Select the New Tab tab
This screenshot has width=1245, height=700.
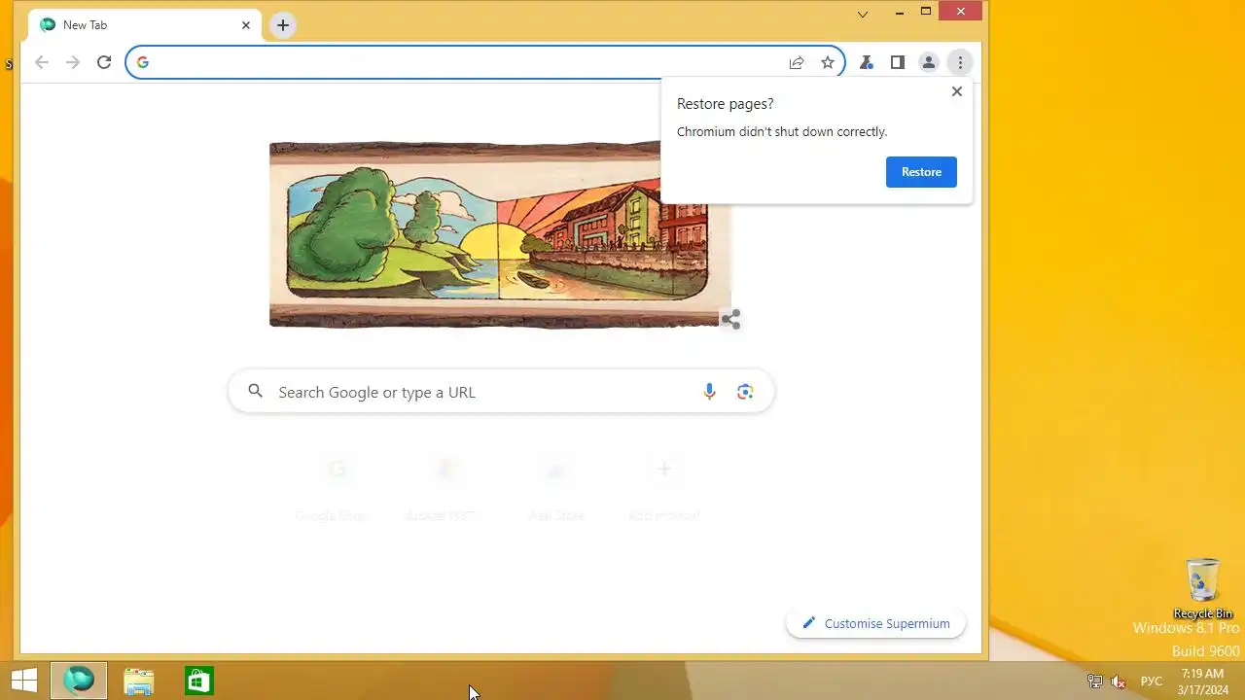click(145, 25)
